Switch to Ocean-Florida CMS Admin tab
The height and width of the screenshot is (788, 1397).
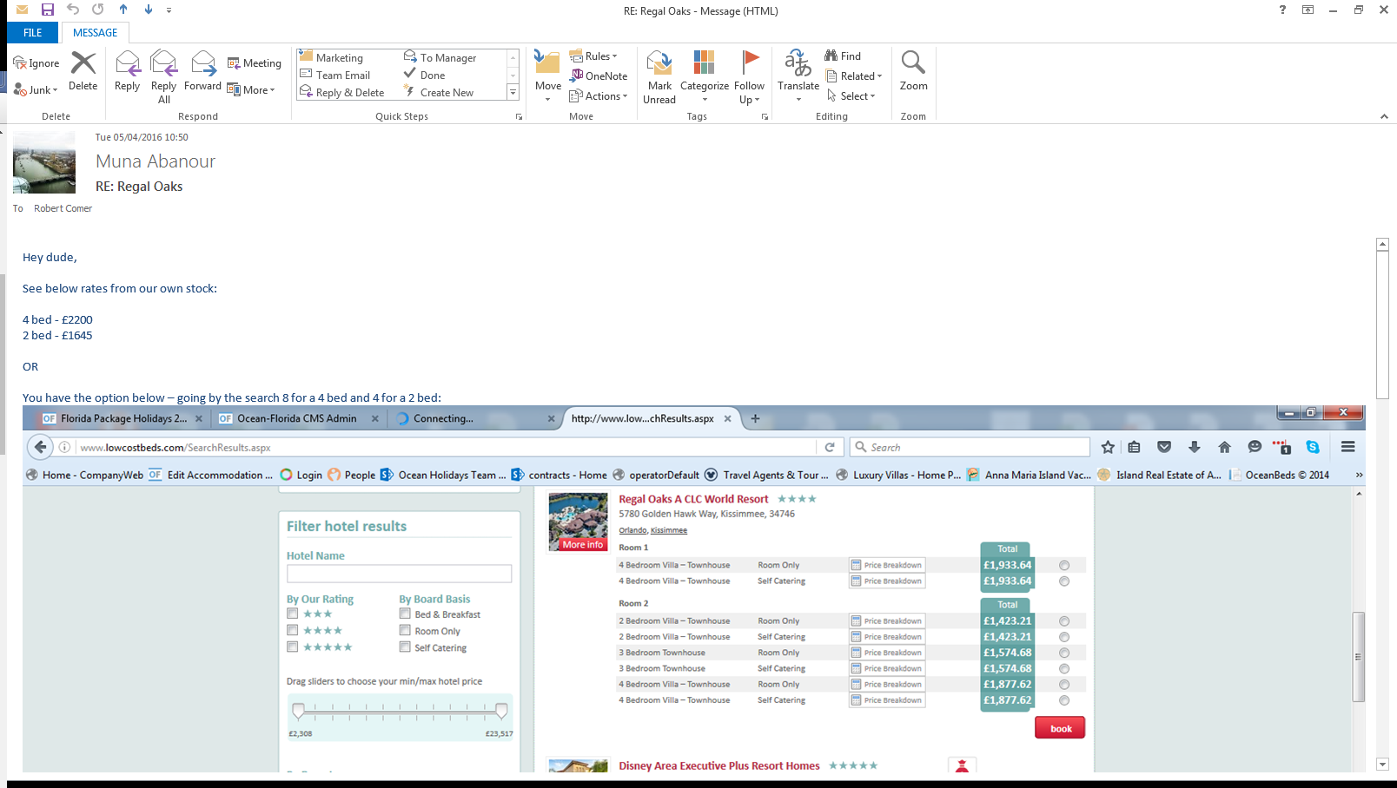coord(298,418)
